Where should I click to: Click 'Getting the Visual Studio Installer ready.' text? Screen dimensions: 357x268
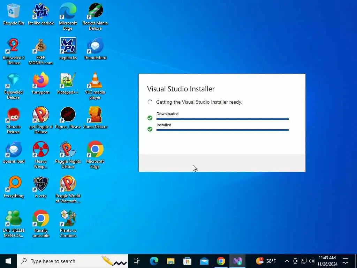pyautogui.click(x=199, y=102)
